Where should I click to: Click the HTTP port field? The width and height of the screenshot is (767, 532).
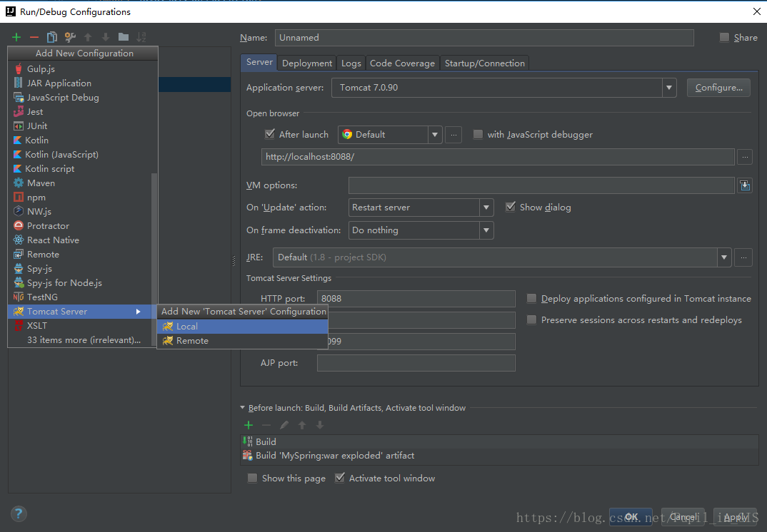coord(416,299)
